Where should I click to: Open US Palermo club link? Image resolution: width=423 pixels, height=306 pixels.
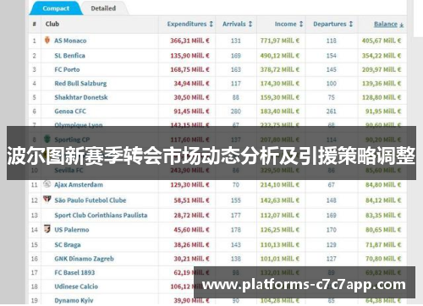tap(72, 230)
